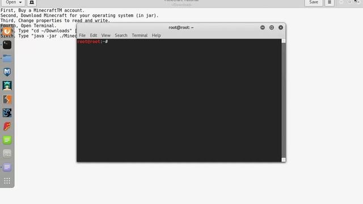Launch the Metasploit M shield icon in the dock
The height and width of the screenshot is (204, 363).
click(7, 72)
